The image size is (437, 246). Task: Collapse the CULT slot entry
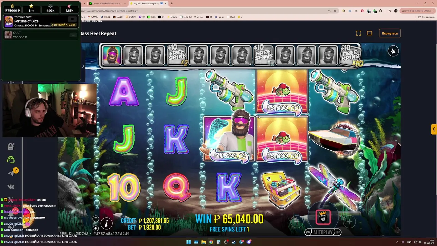tap(73, 35)
